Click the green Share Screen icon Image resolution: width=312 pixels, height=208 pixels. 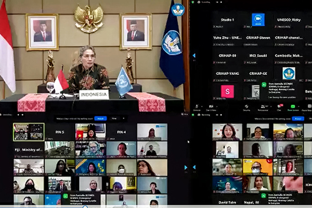point(293,107)
